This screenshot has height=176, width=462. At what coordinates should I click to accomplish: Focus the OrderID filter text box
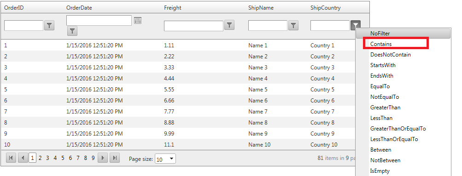click(x=23, y=26)
